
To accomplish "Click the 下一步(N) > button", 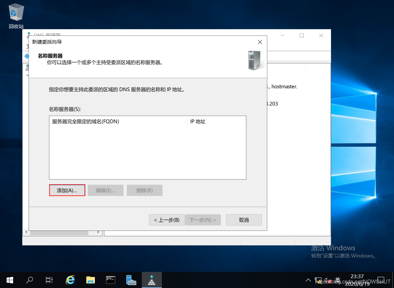I will coord(203,220).
